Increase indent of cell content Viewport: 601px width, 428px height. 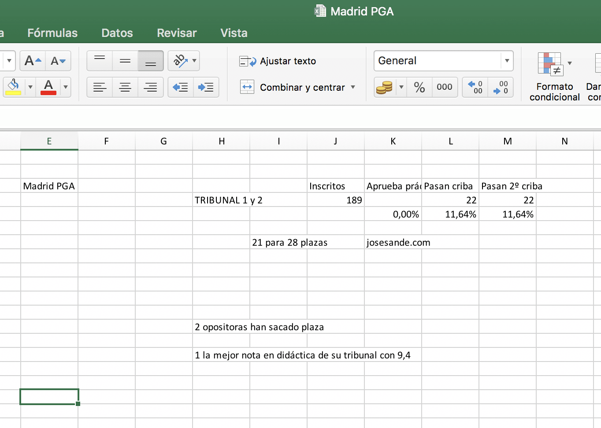coord(206,87)
